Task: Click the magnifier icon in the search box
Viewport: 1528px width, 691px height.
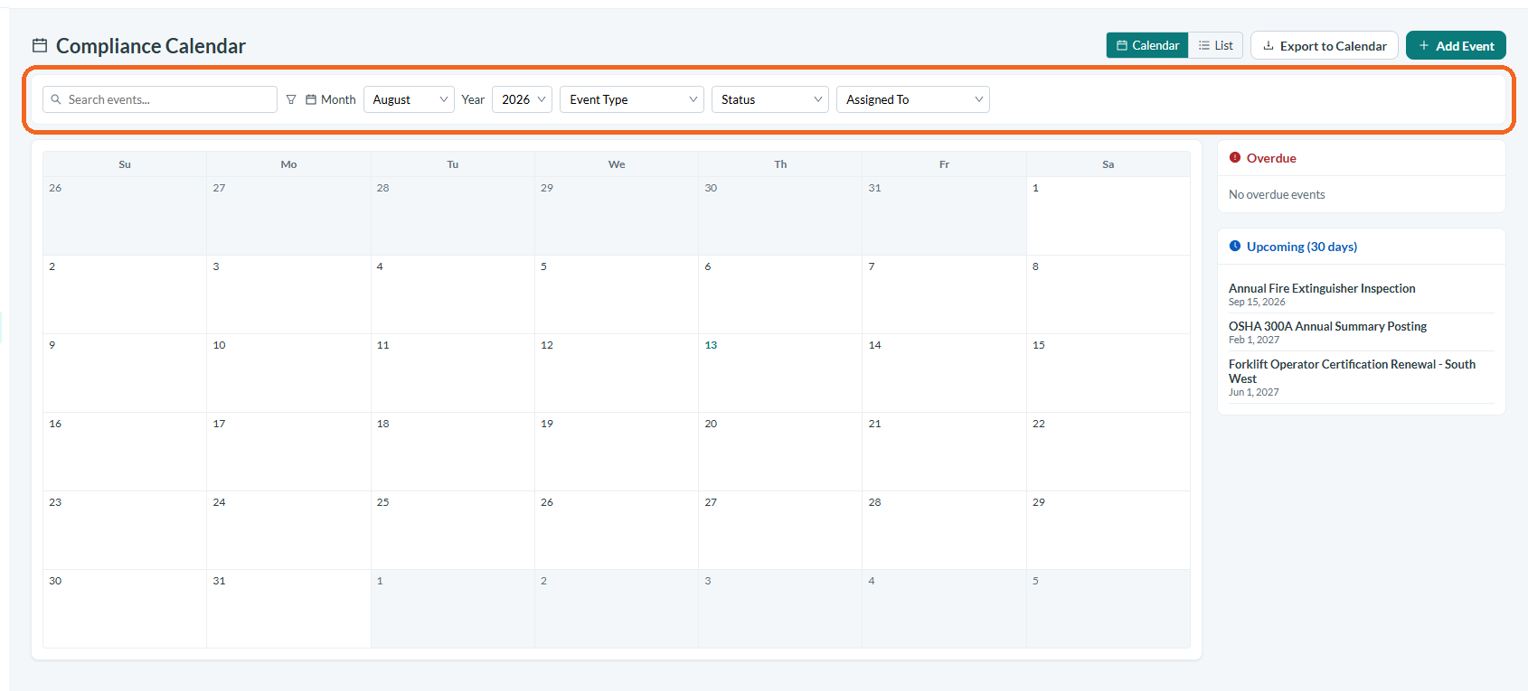Action: pos(56,99)
